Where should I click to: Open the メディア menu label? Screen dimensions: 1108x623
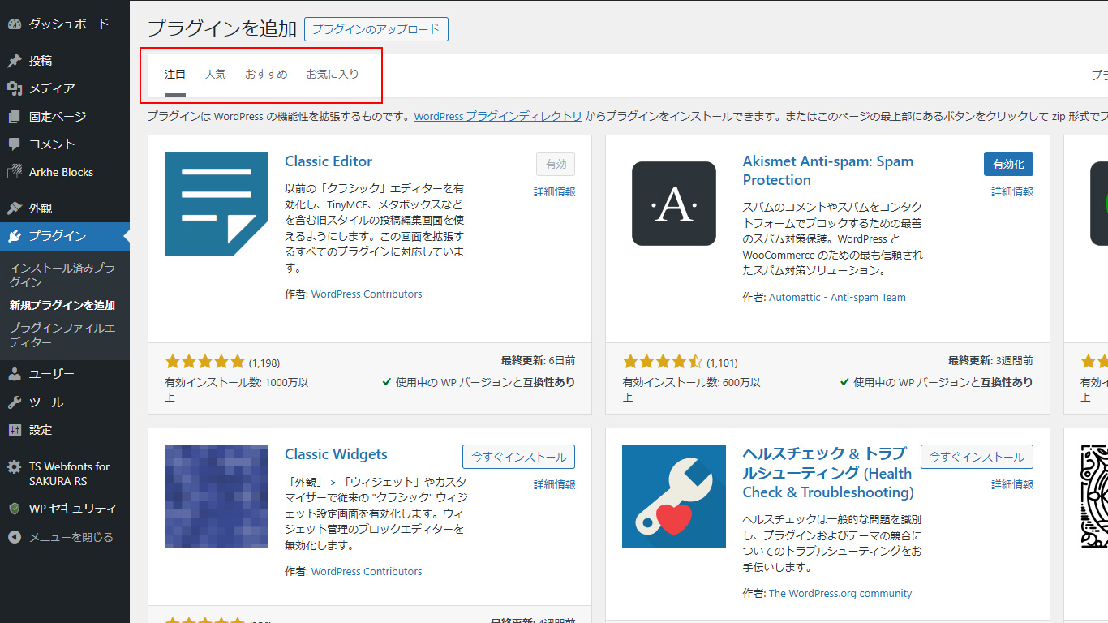(52, 88)
